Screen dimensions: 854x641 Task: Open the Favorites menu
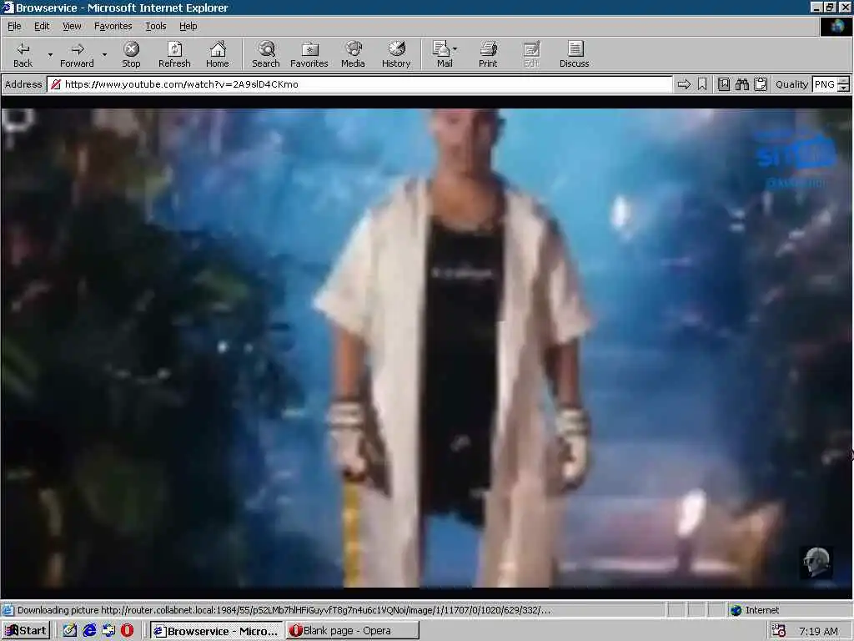(x=113, y=26)
